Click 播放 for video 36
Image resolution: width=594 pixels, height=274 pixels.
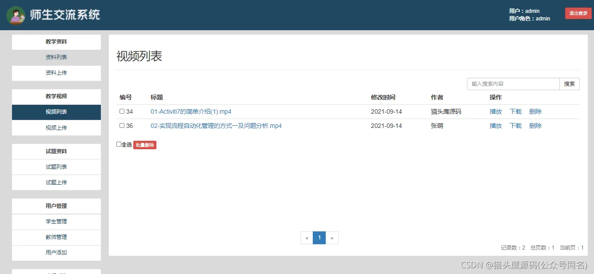[496, 126]
